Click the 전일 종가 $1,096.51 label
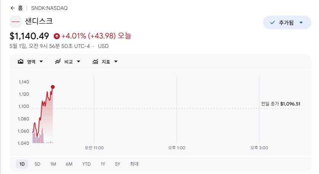 pos(281,104)
